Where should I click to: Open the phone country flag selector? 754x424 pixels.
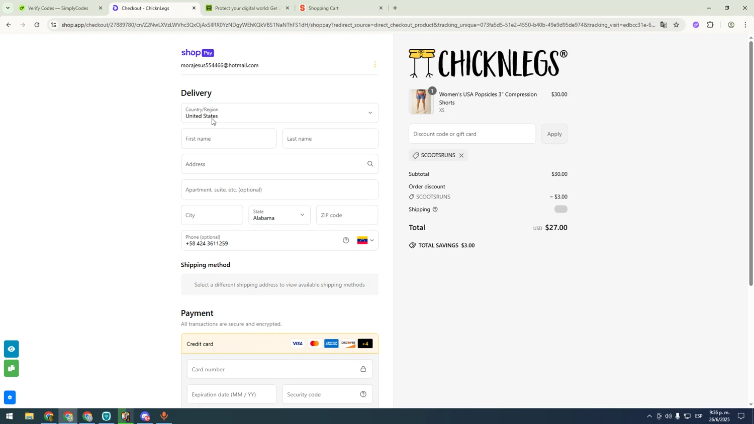(365, 241)
